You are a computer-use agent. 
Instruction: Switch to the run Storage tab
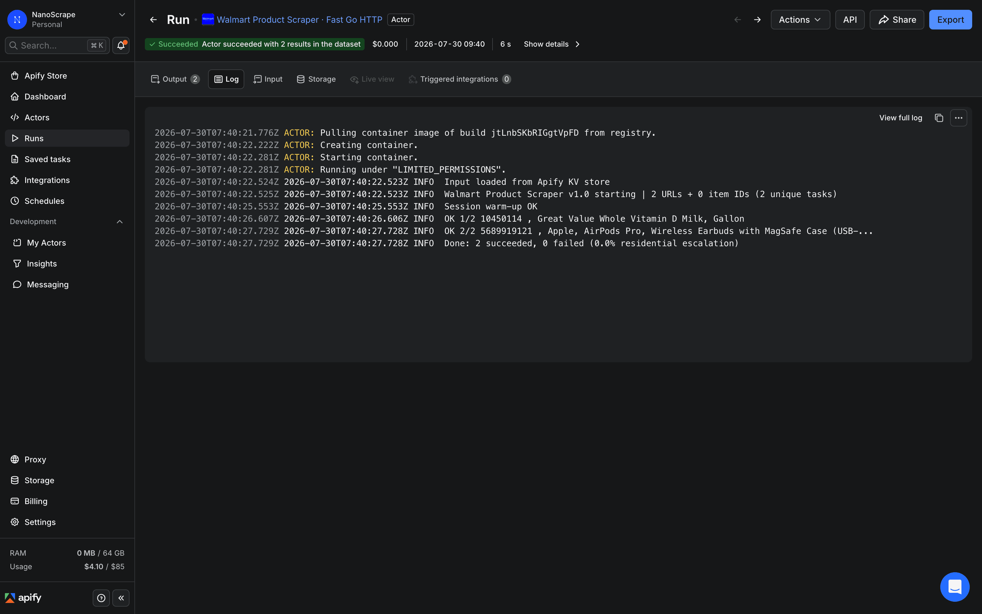click(x=316, y=79)
